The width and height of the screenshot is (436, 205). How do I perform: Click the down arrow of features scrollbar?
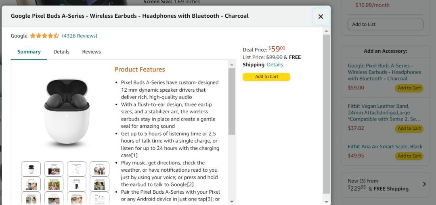click(x=232, y=202)
